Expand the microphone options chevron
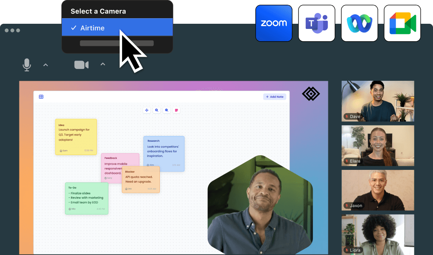433x255 pixels. coord(46,65)
